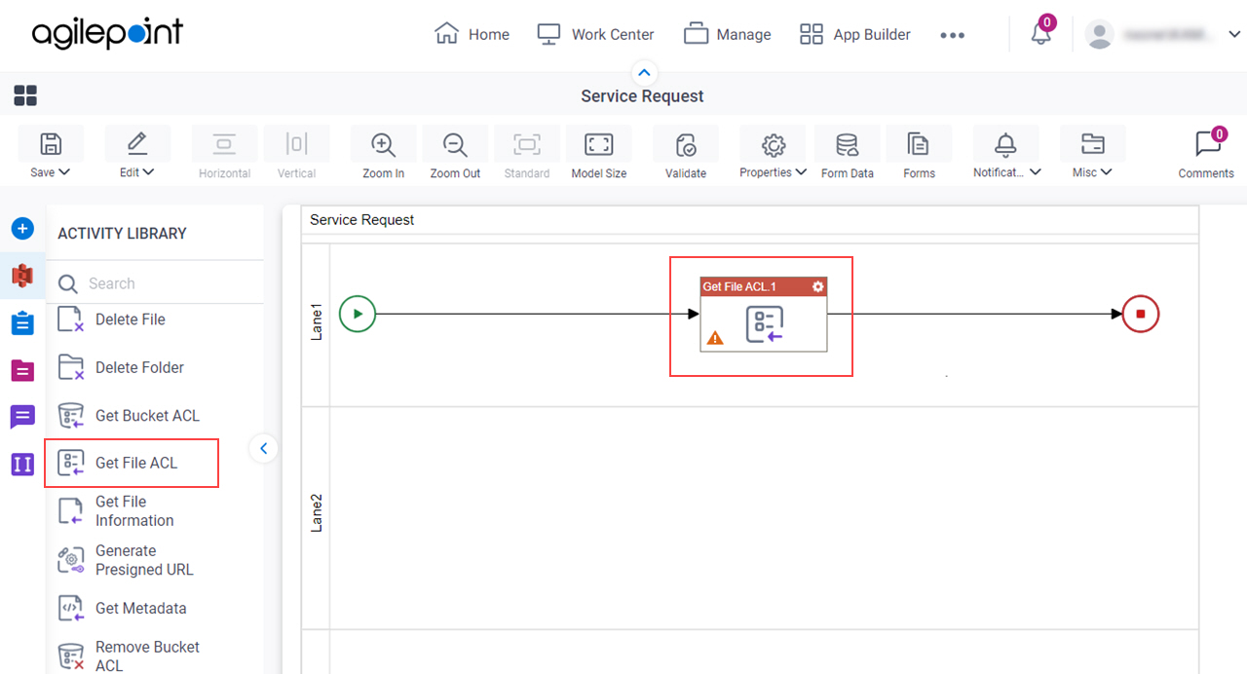Click the Properties gear icon
1247x674 pixels.
[x=774, y=144]
